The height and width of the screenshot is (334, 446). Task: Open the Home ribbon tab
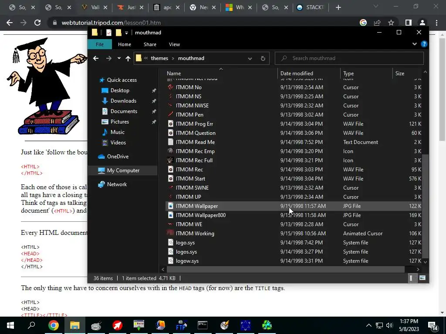point(125,44)
